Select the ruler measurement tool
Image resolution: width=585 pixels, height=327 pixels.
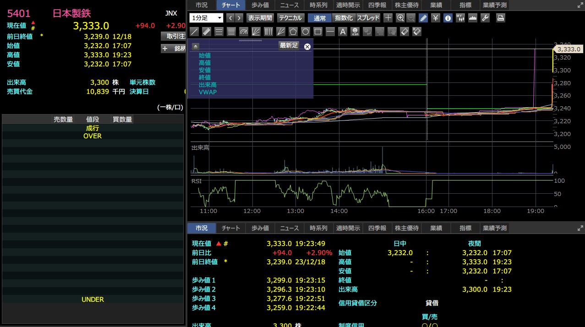pos(207,32)
